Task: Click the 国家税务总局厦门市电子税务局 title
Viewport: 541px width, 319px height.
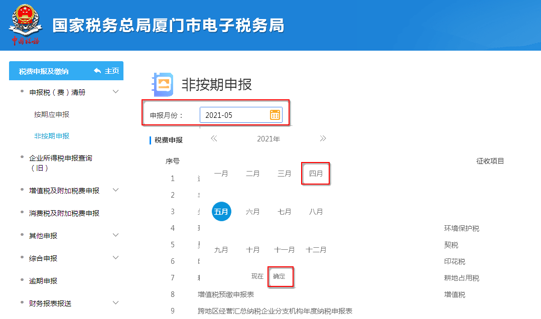Action: 169,26
